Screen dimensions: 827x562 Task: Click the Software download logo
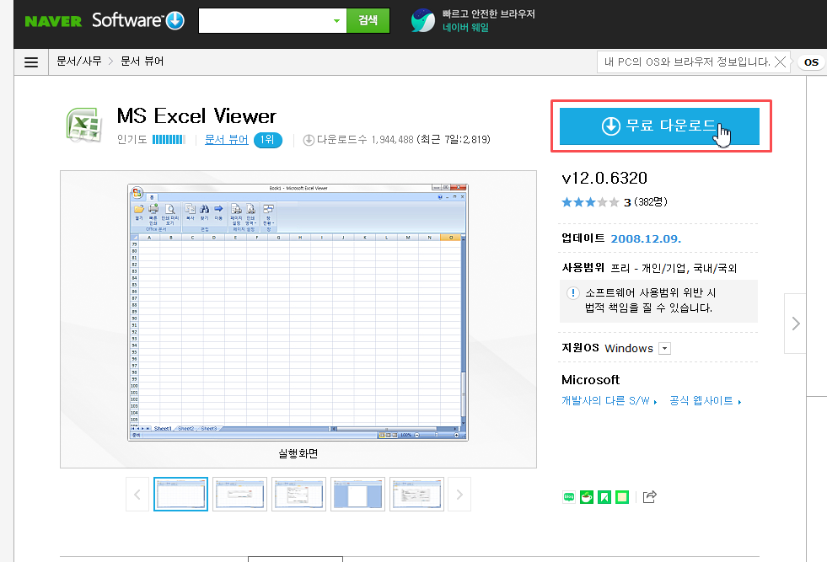[x=137, y=20]
